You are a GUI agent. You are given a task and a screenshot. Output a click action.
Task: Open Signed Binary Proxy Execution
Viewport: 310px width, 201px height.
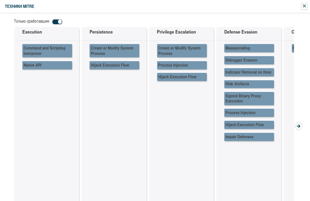tap(249, 99)
